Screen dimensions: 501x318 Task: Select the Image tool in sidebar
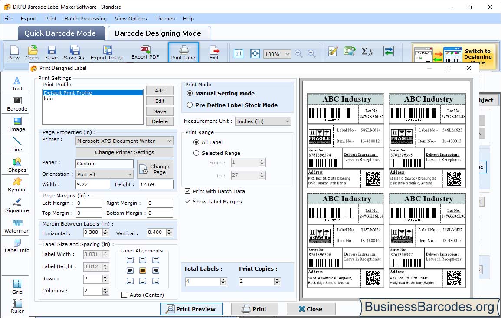pyautogui.click(x=17, y=125)
